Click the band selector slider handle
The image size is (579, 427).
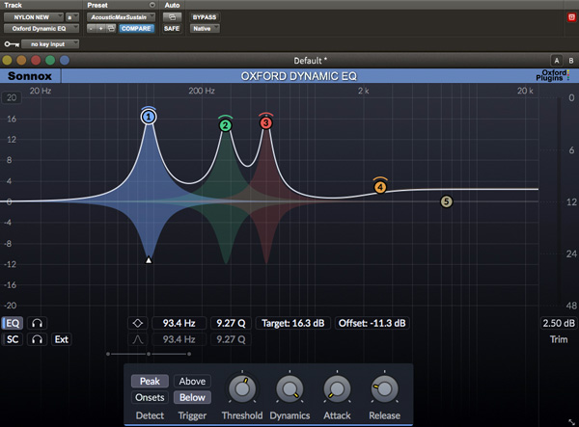coord(149,354)
